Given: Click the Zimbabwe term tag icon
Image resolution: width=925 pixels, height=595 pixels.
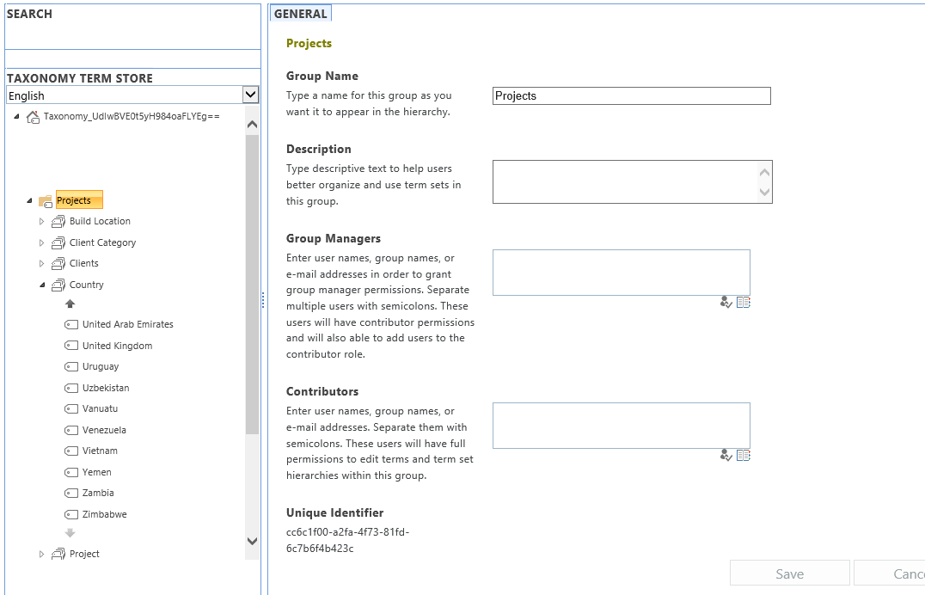Looking at the screenshot, I should pyautogui.click(x=71, y=515).
